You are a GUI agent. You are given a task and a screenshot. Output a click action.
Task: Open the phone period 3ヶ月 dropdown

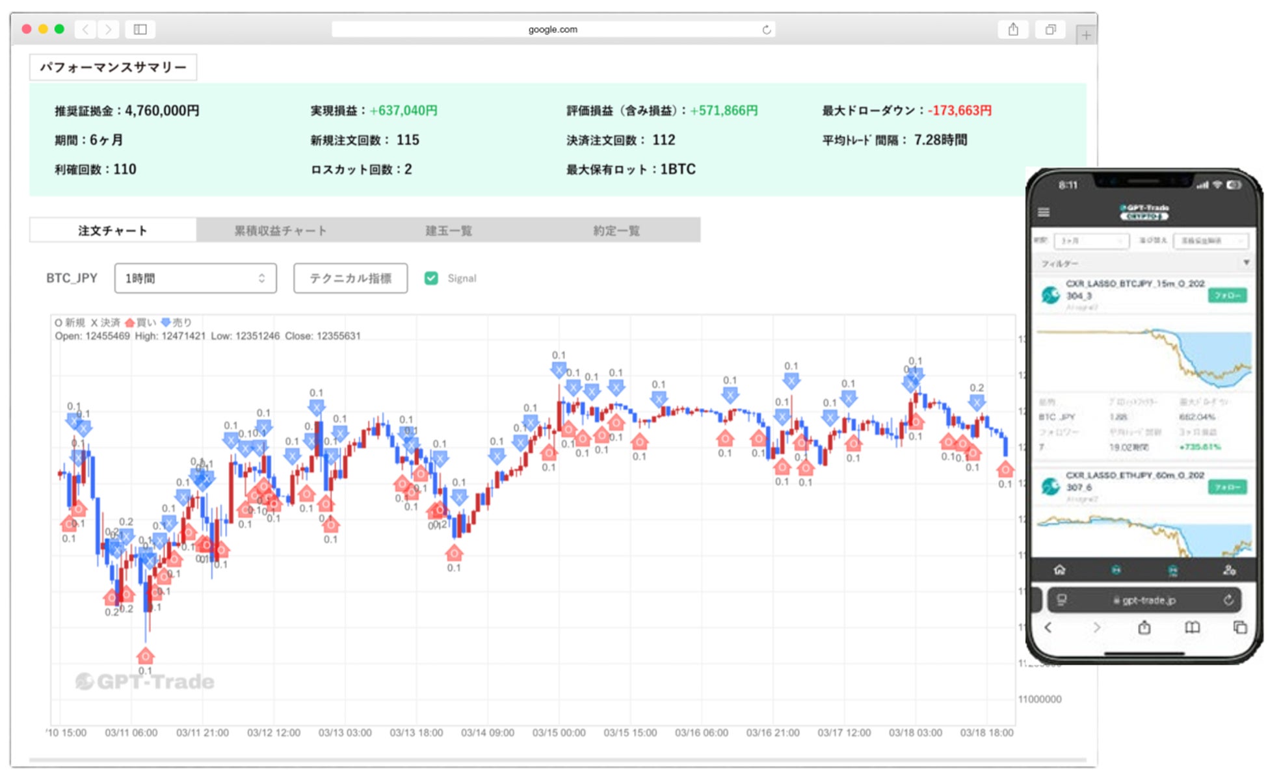[1090, 240]
